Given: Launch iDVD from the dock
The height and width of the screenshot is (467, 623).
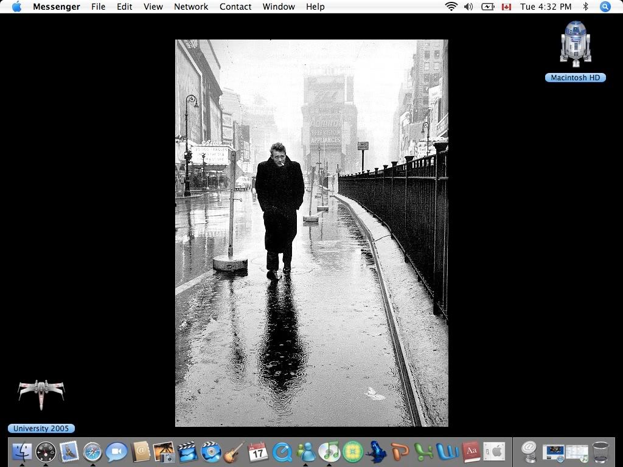Looking at the screenshot, I should click(211, 452).
